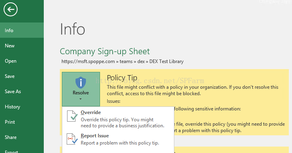292x153 pixels.
Task: Click the Report Issue document icon
Action: [x=72, y=139]
